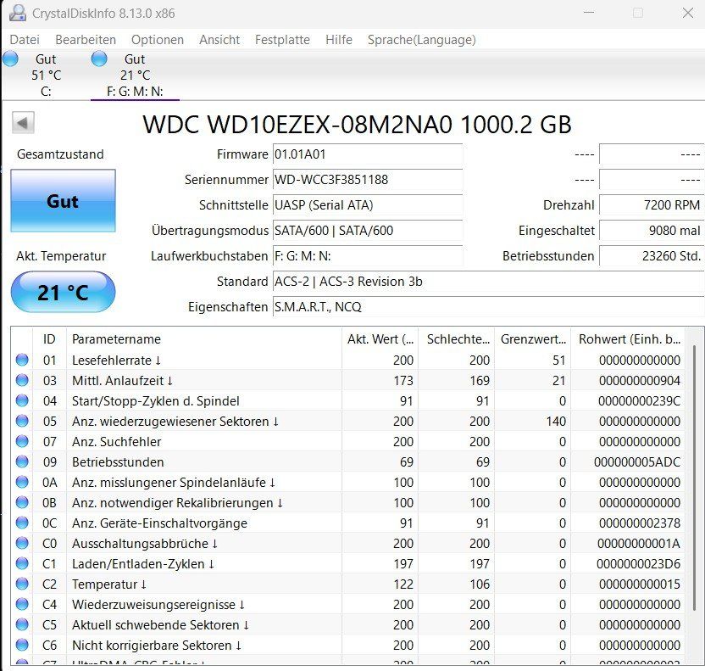Click blue status orb for drive F: G: M: N:
Image resolution: width=705 pixels, height=671 pixels.
[99, 59]
